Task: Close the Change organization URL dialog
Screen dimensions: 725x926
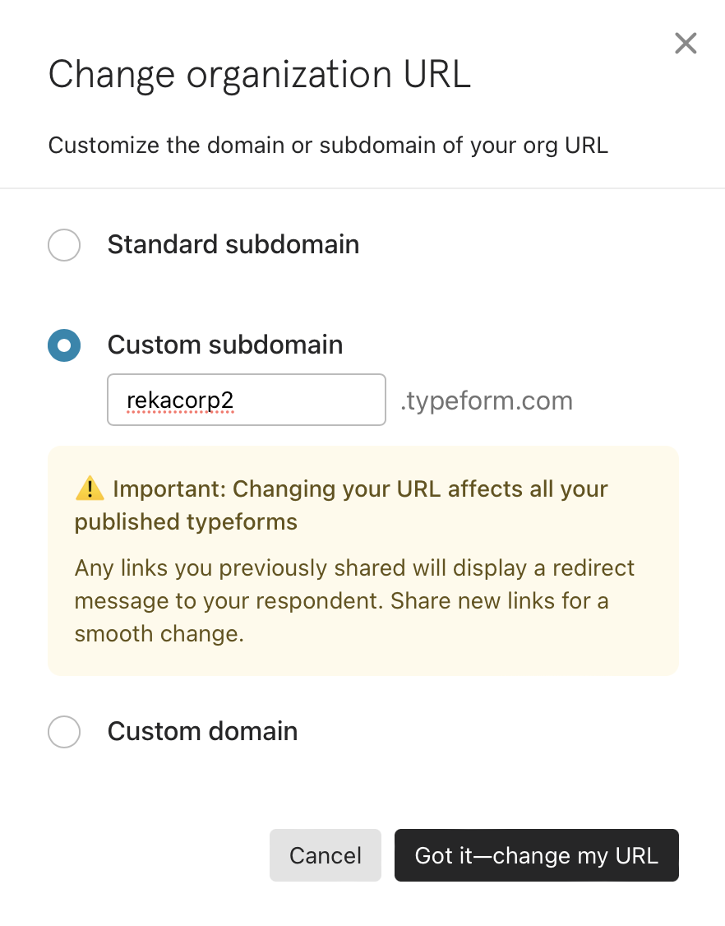Action: pyautogui.click(x=686, y=43)
